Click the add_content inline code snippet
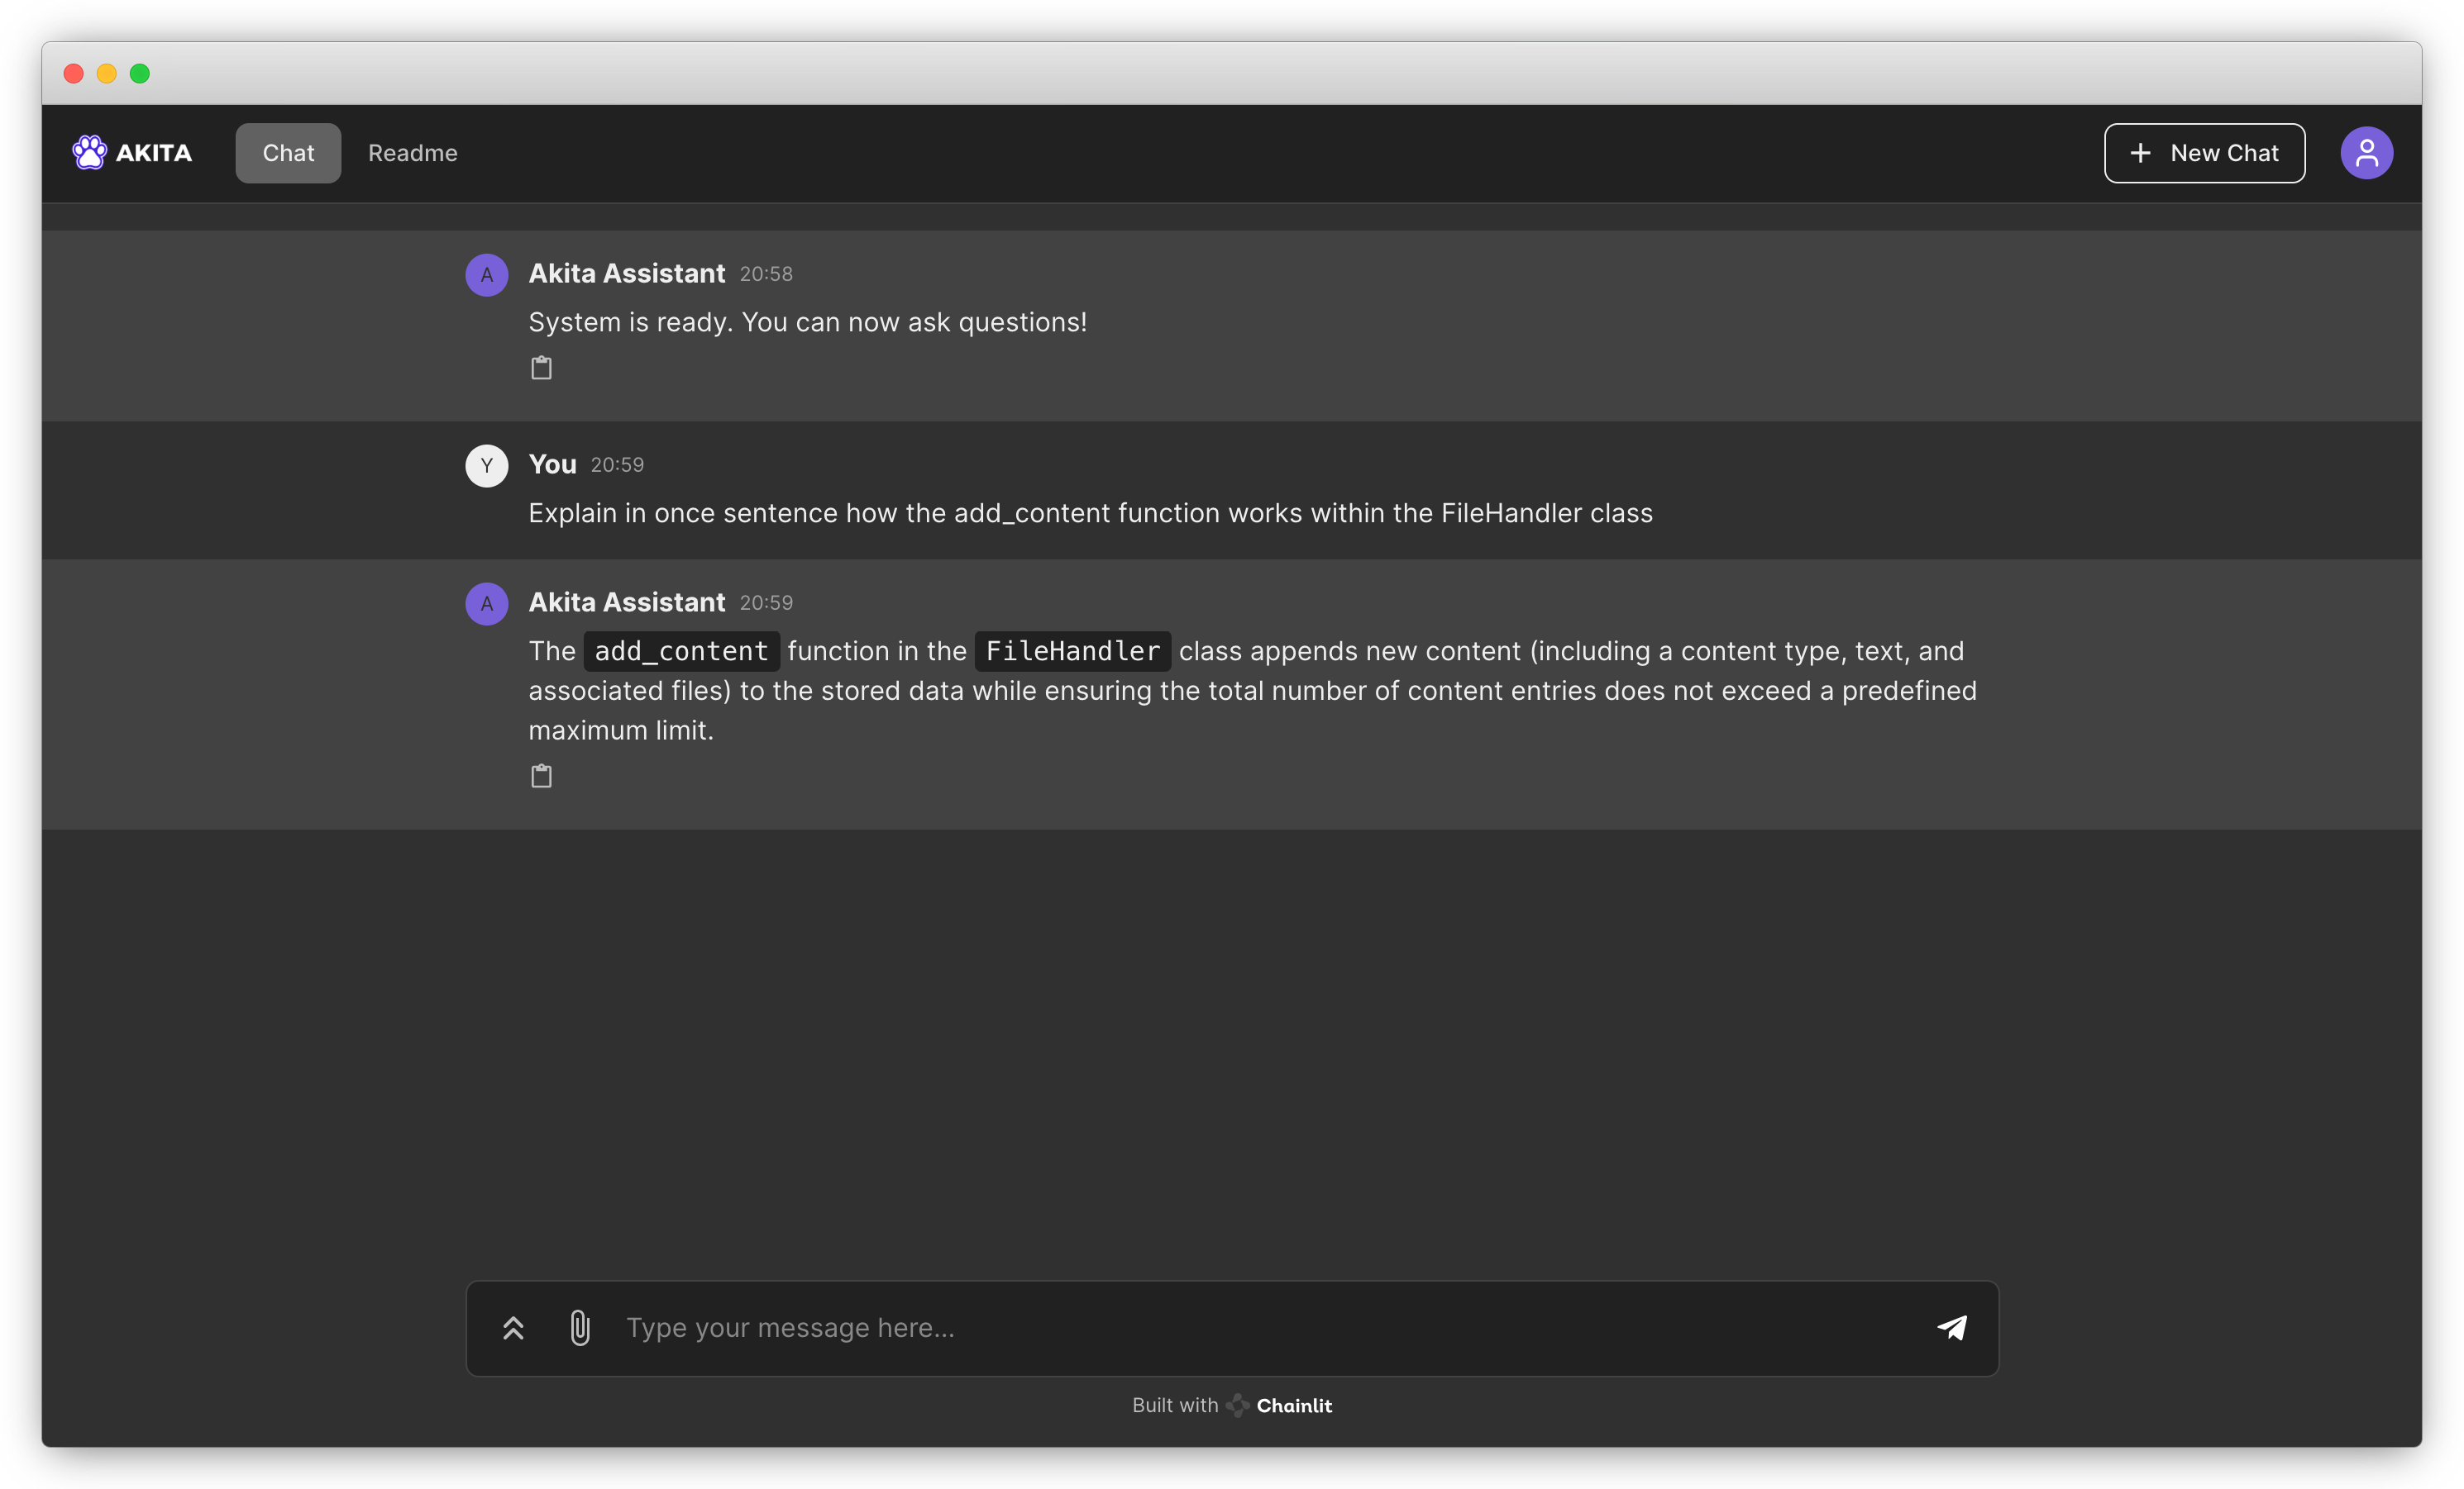Screen dimensions: 2464x1489 (681, 652)
